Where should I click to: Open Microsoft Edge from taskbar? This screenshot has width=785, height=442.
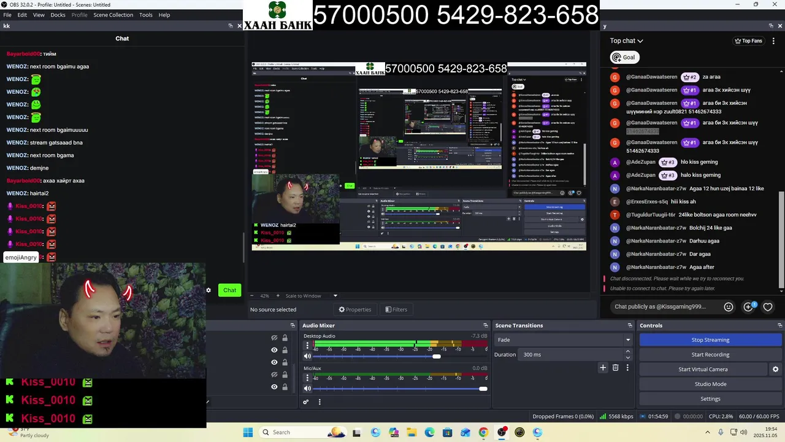pyautogui.click(x=429, y=432)
